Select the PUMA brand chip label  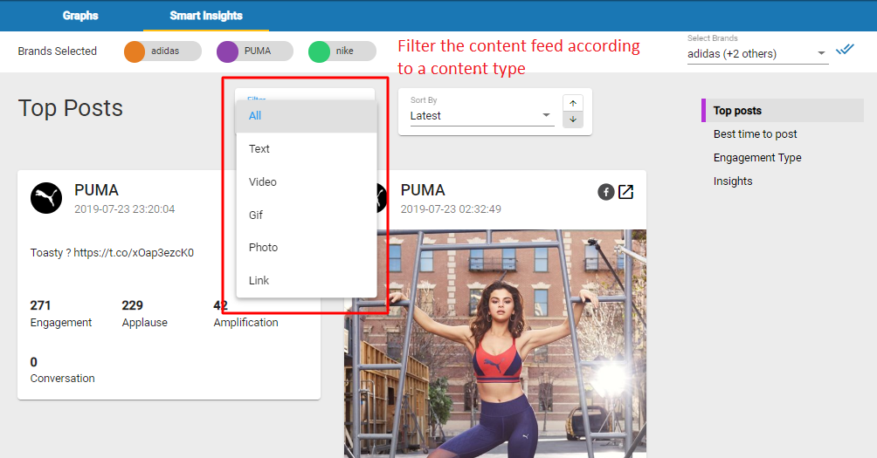(258, 51)
